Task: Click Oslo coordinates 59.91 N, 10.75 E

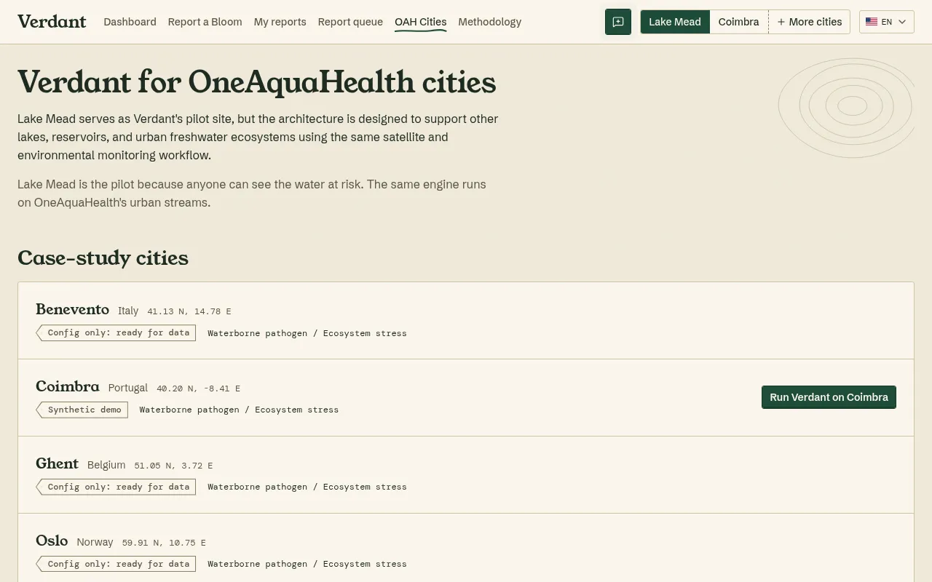Action: (164, 543)
